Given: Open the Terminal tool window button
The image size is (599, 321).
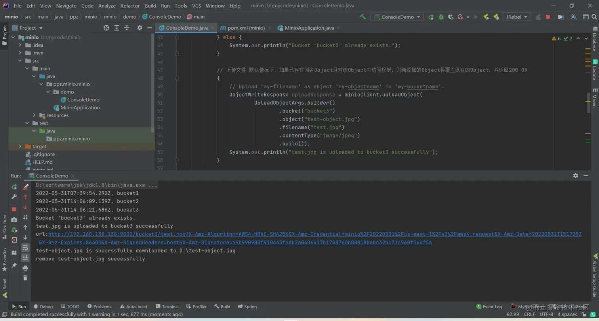Looking at the screenshot, I should click(167, 306).
